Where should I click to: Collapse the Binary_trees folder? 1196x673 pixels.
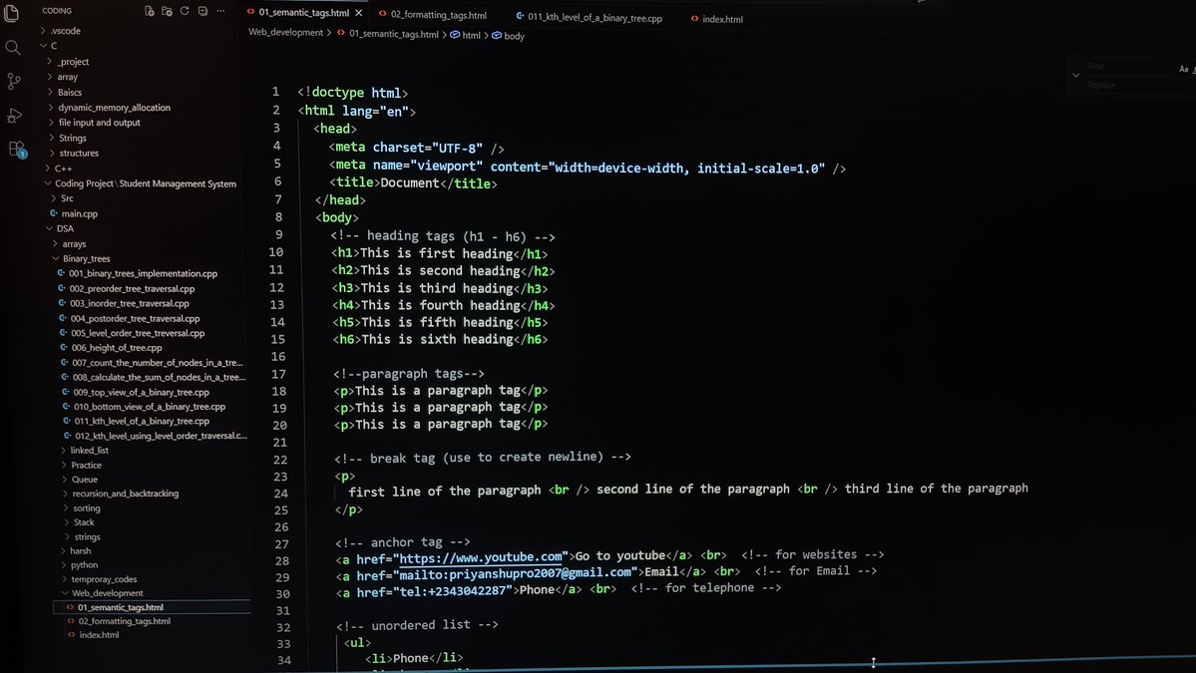pyautogui.click(x=81, y=258)
